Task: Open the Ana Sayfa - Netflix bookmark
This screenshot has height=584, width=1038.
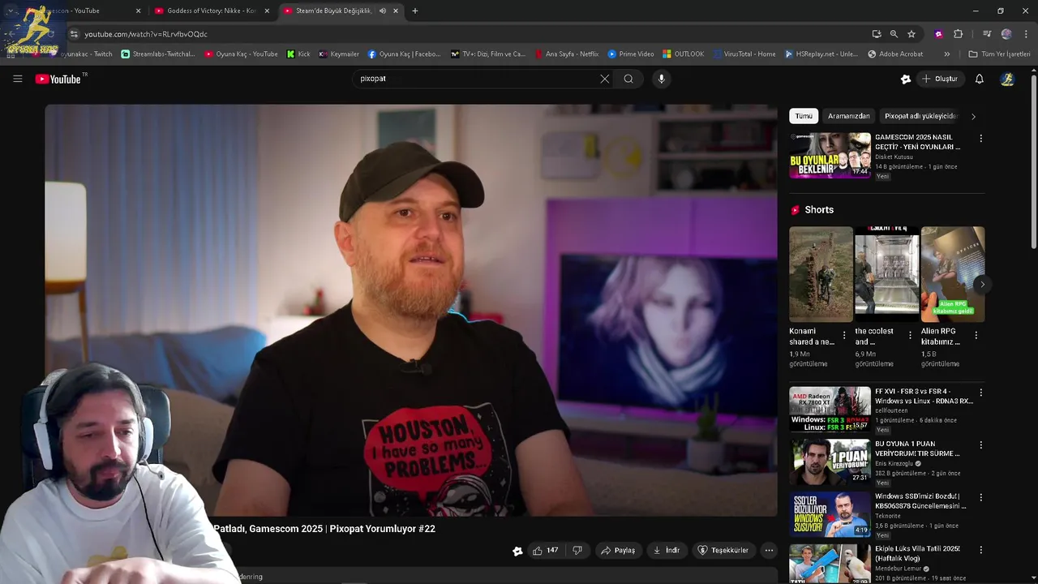Action: (x=567, y=54)
